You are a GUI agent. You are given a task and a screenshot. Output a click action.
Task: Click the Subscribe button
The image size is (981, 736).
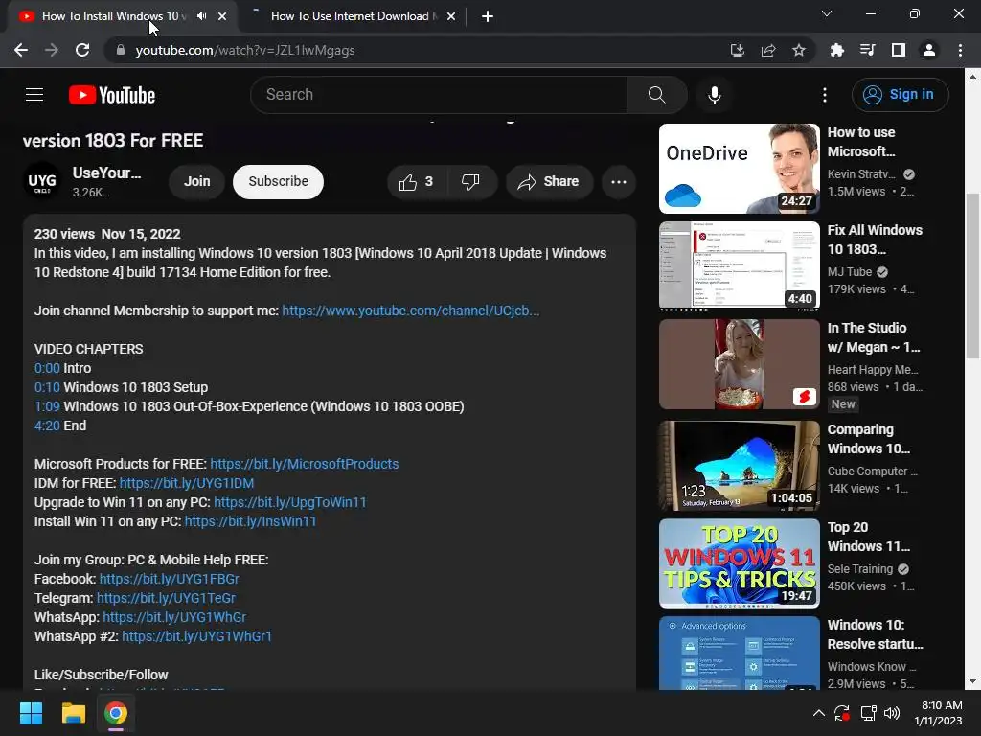pyautogui.click(x=279, y=181)
